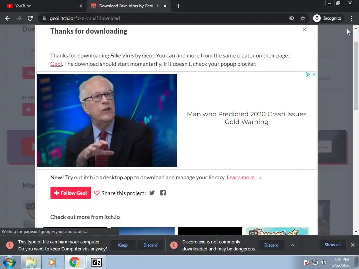The image size is (359, 269).
Task: Open third-party cookie blocking eye icon
Action: [x=291, y=18]
